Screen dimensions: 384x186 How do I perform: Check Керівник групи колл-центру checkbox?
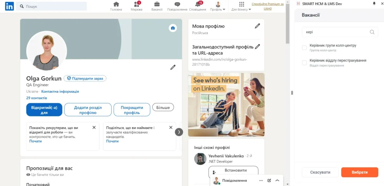[305, 47]
